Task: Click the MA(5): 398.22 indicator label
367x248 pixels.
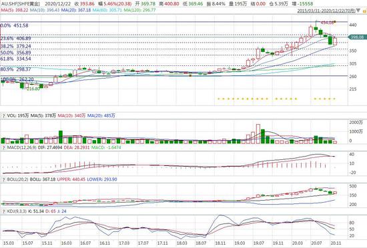Action: 14,10
